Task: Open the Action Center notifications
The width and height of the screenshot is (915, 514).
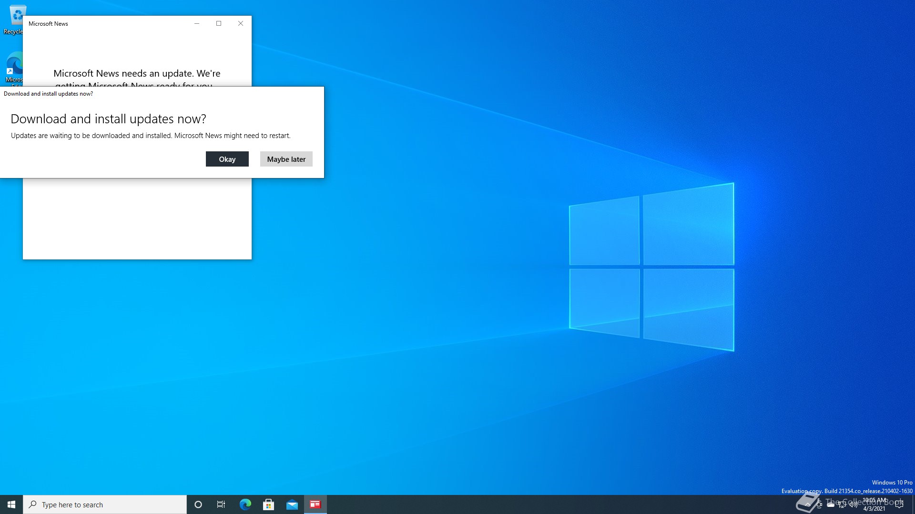Action: point(899,504)
